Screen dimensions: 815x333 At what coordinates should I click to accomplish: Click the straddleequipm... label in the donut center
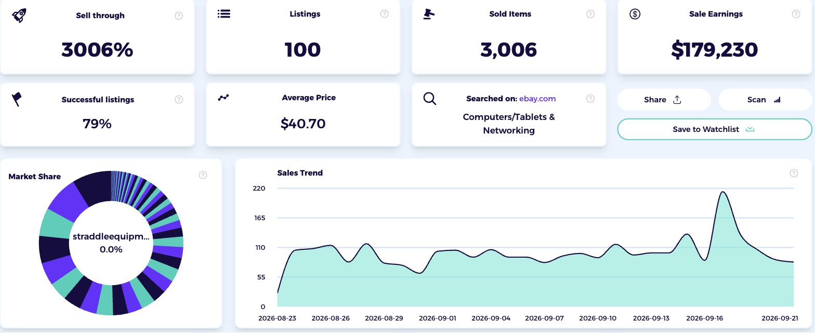point(111,237)
